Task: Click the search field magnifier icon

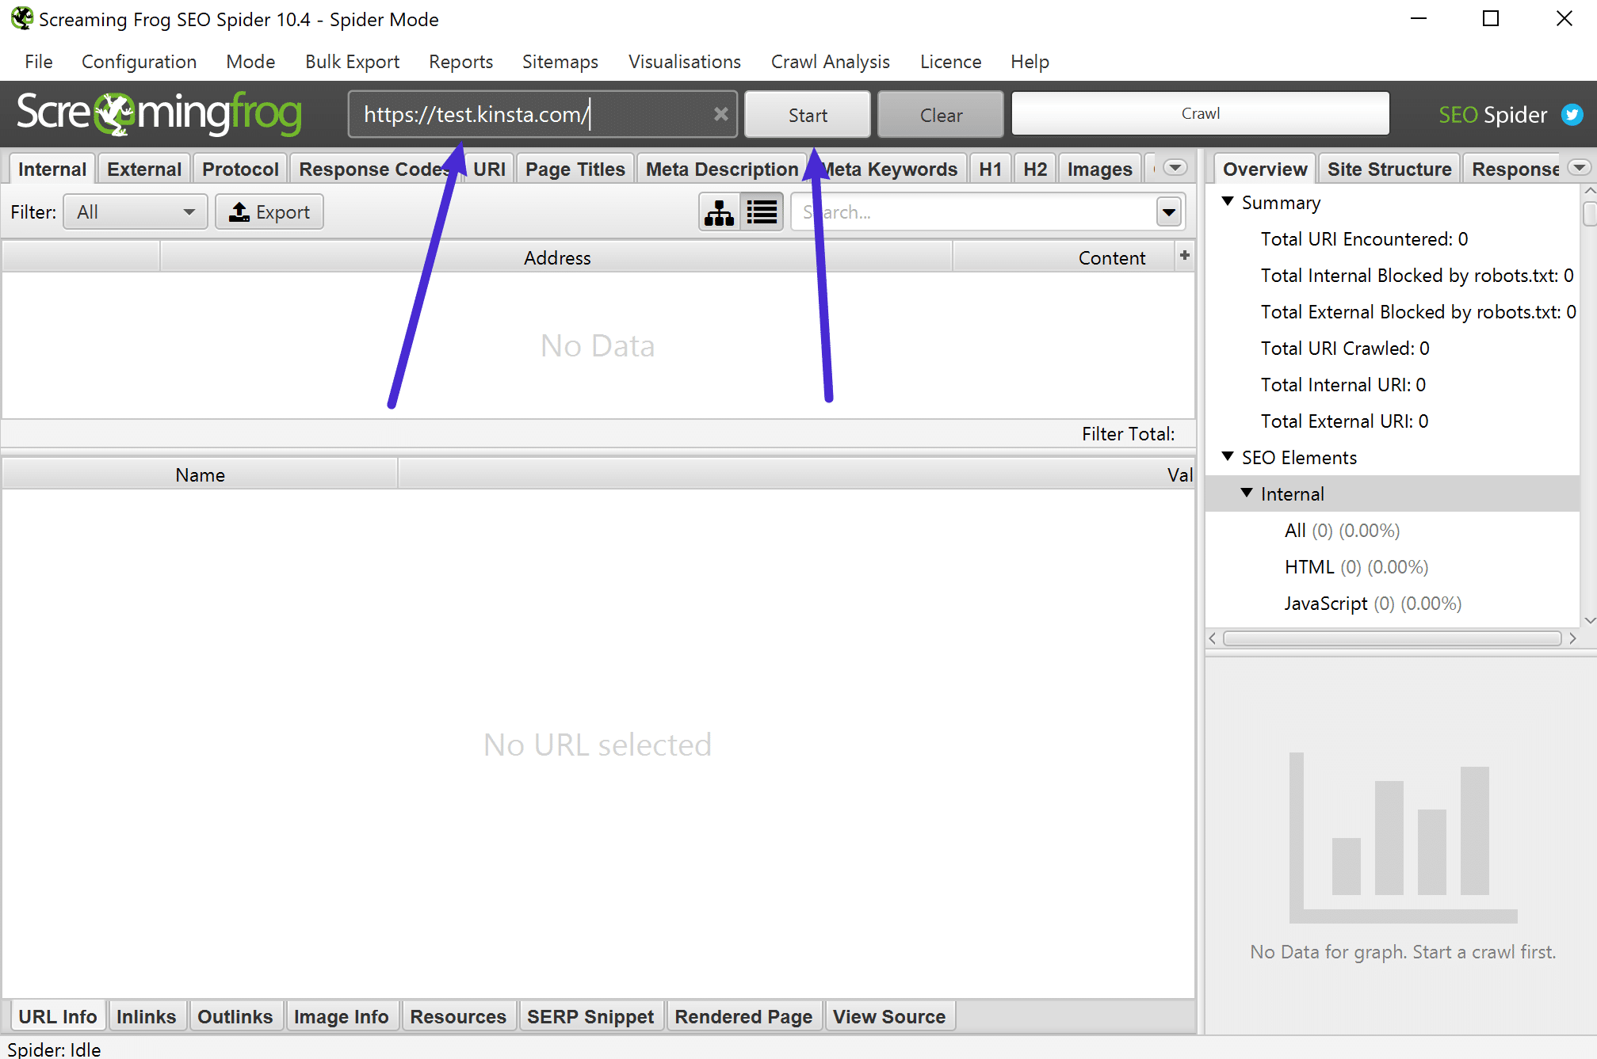Action: (1169, 213)
